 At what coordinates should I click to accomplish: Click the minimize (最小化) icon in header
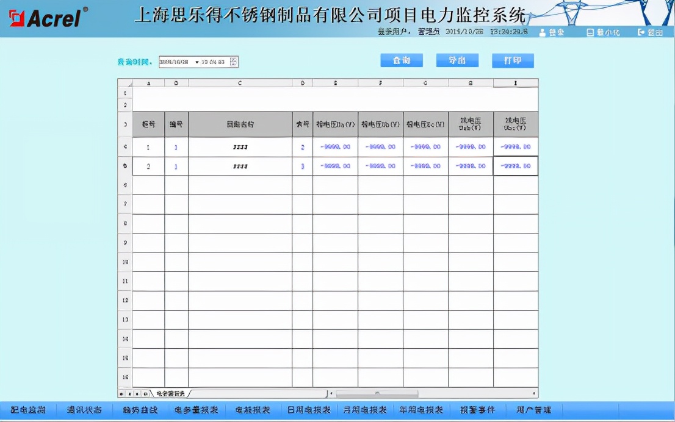click(x=590, y=32)
